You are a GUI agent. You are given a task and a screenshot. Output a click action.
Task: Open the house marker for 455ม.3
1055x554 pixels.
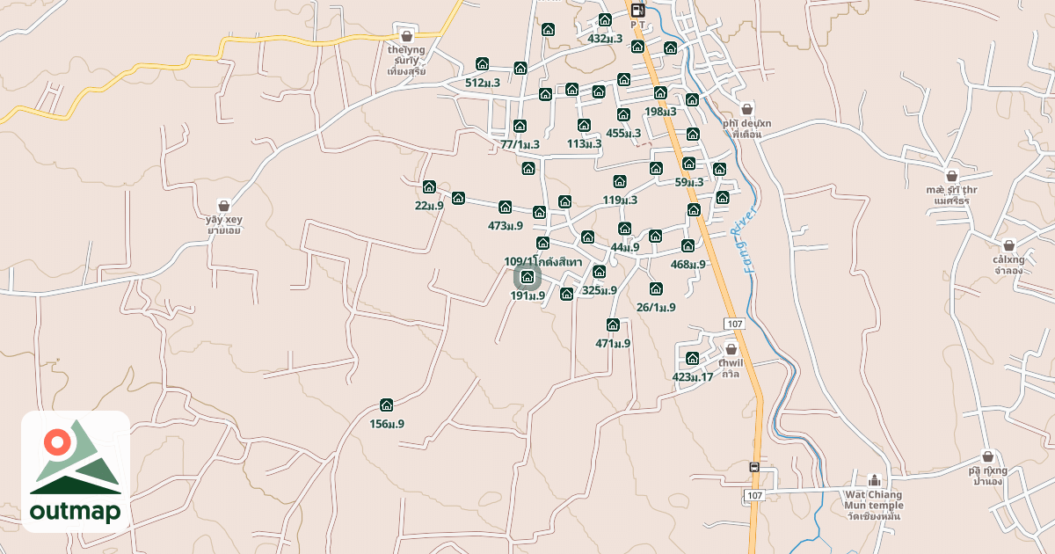[623, 114]
